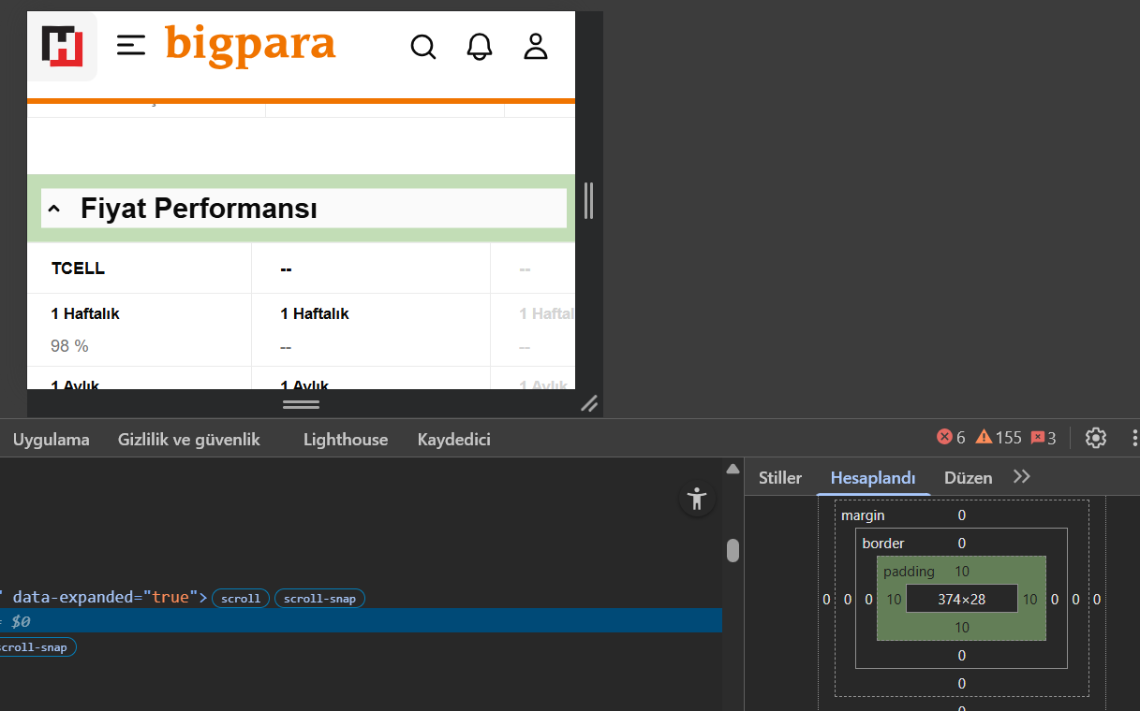Screen dimensions: 1140x711
Task: Select the TCELL cell
Action: (78, 268)
